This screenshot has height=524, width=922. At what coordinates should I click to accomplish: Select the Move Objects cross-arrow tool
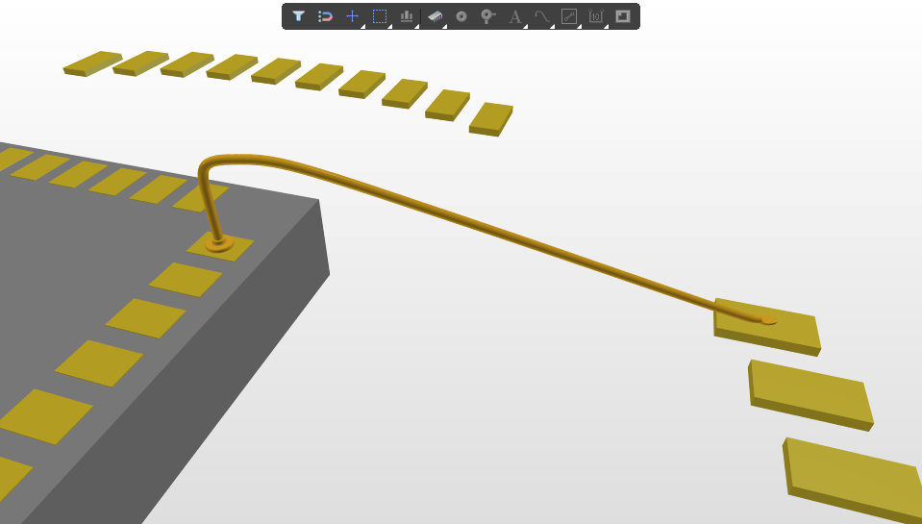point(352,16)
